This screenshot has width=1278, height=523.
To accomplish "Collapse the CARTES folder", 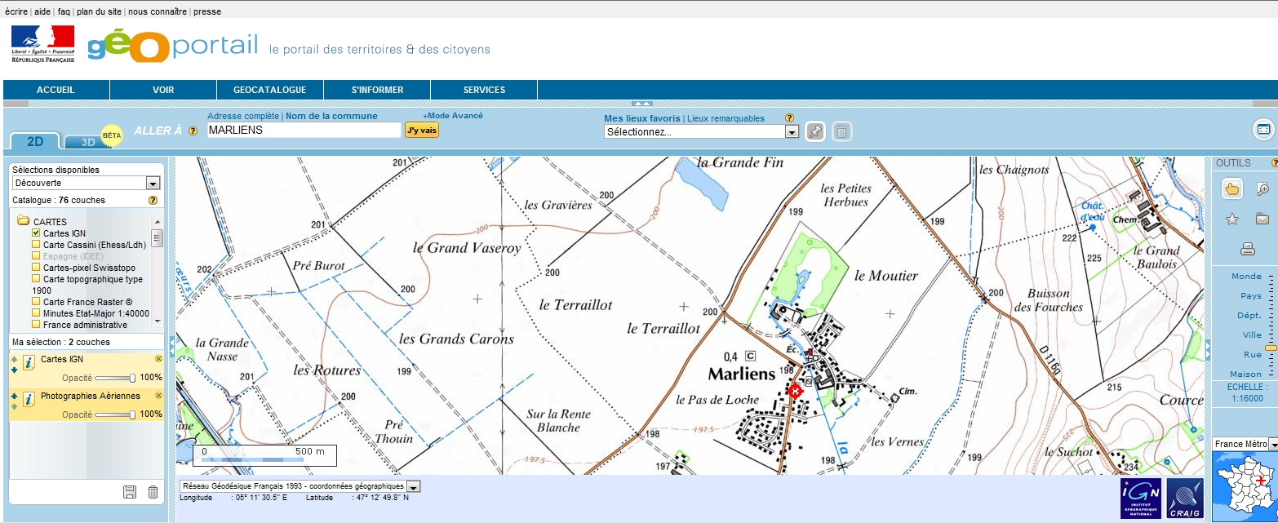I will click(x=23, y=221).
